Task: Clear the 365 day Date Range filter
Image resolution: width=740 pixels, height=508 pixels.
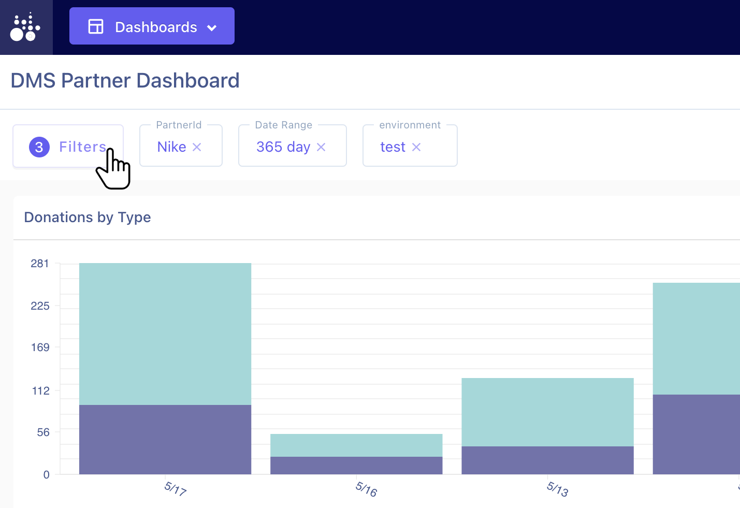Action: click(x=321, y=147)
